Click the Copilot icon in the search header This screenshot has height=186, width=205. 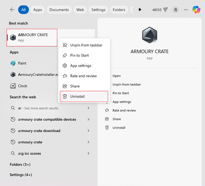tap(196, 10)
